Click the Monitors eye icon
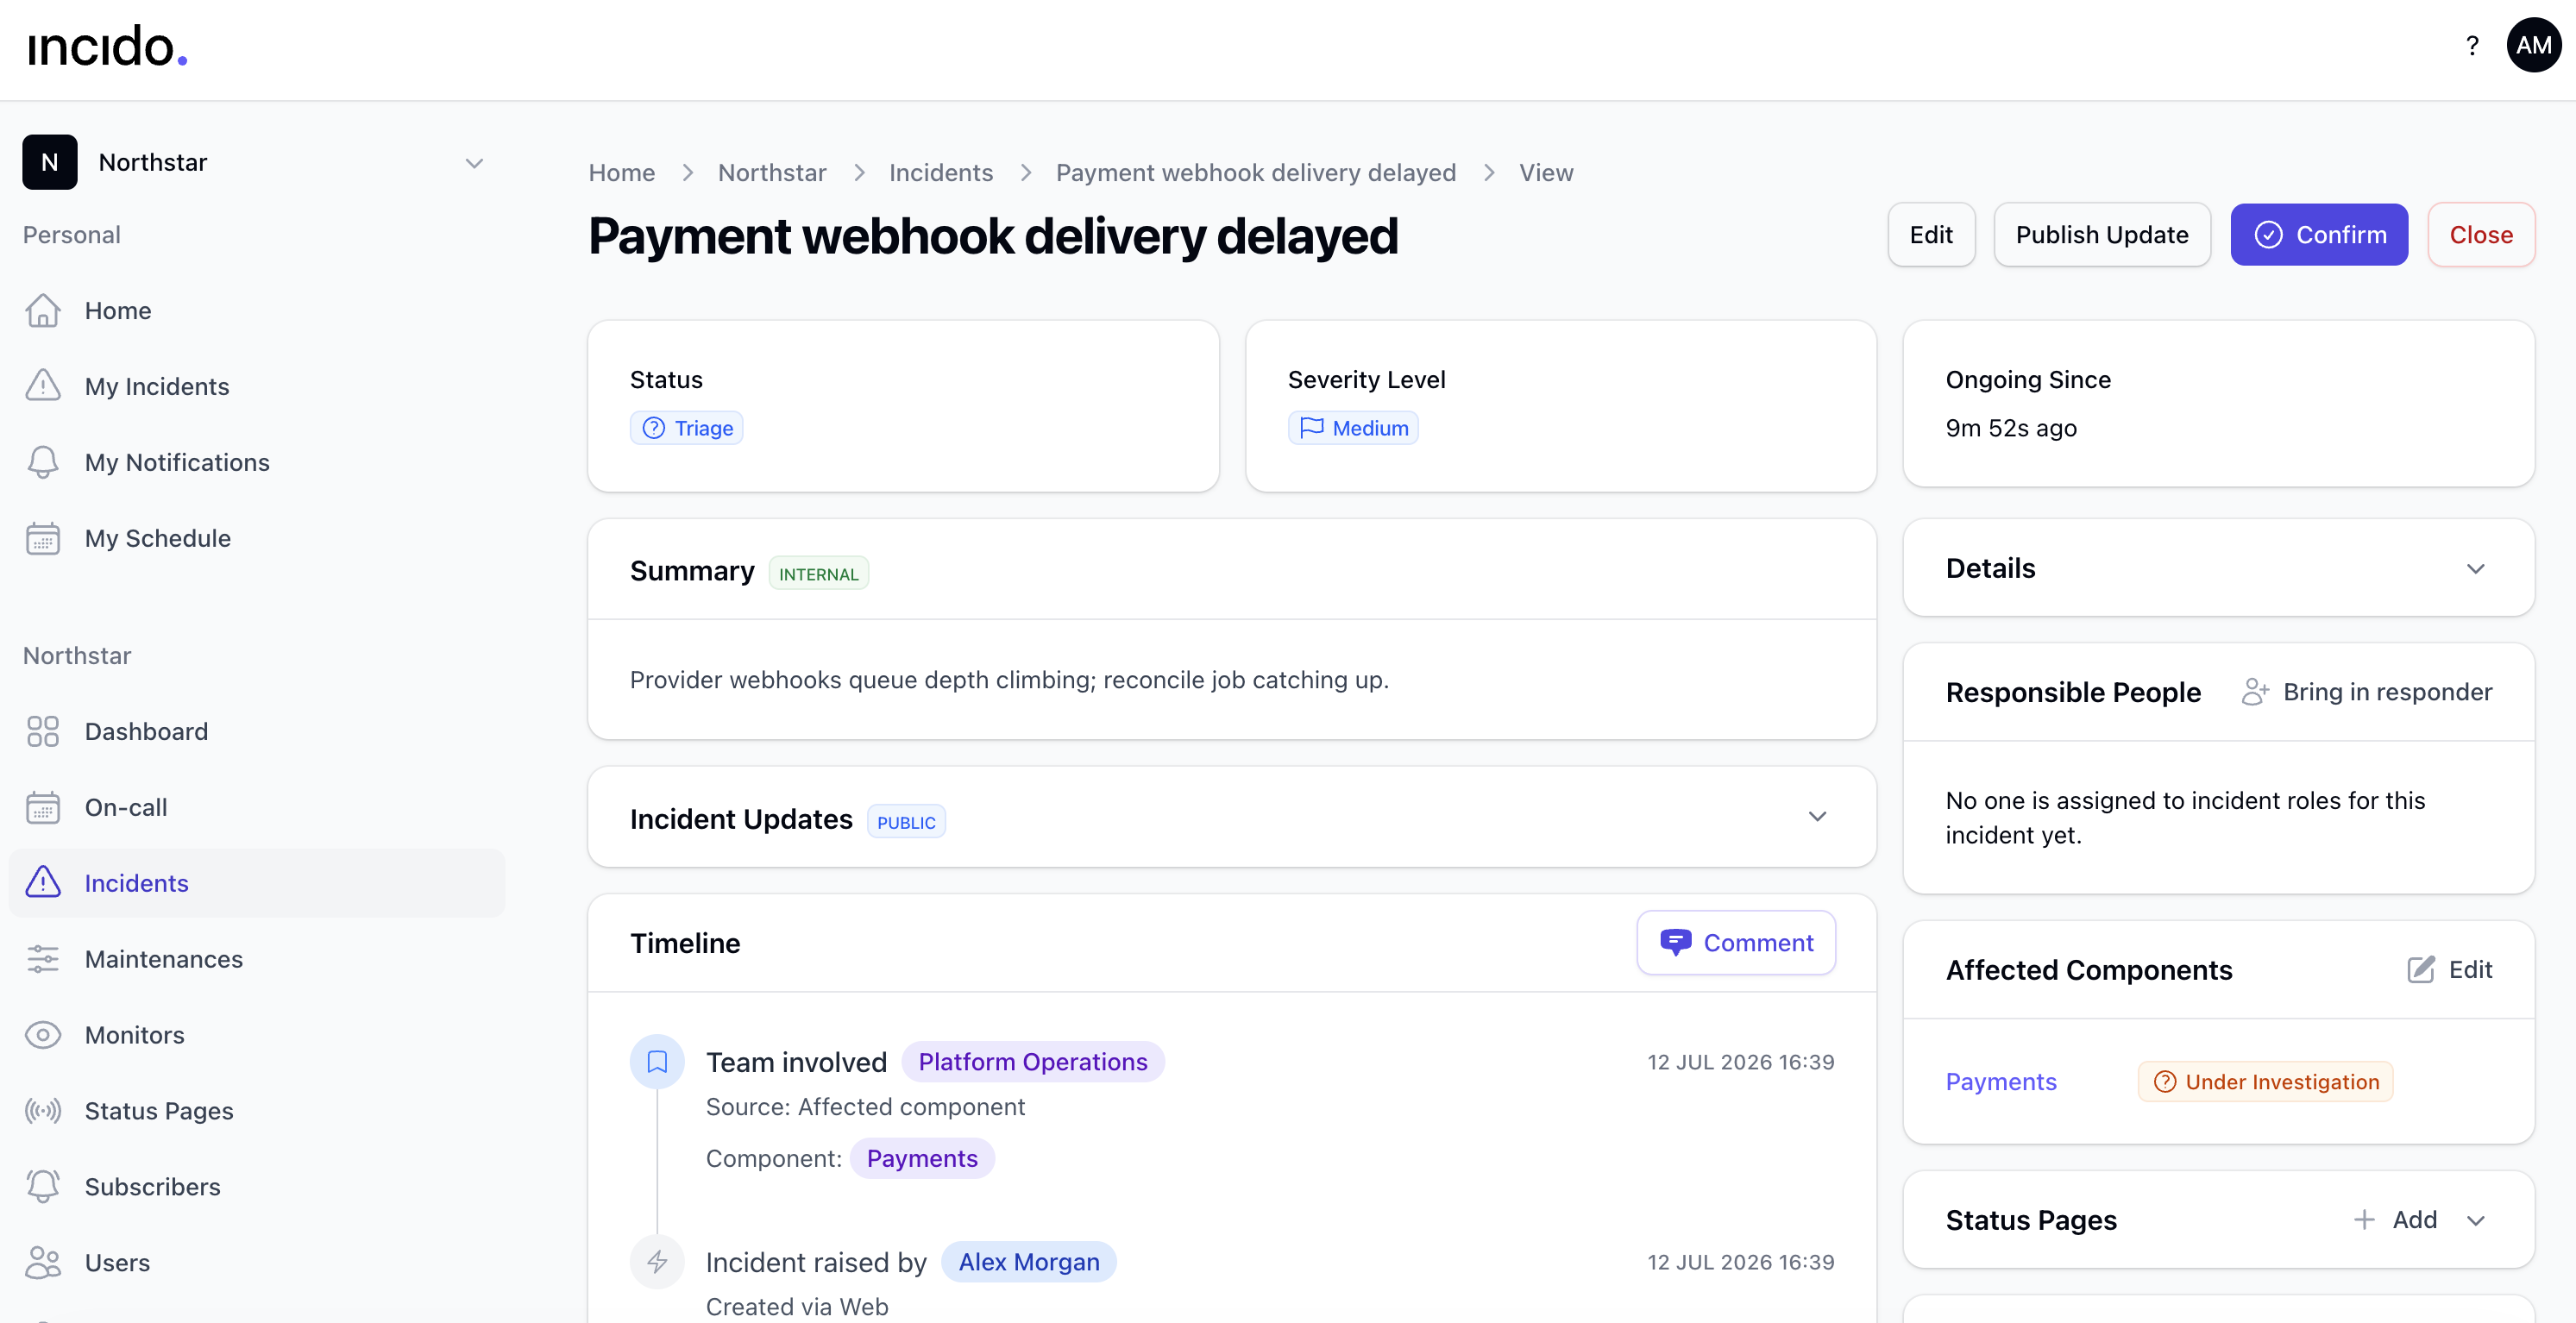 (x=43, y=1035)
